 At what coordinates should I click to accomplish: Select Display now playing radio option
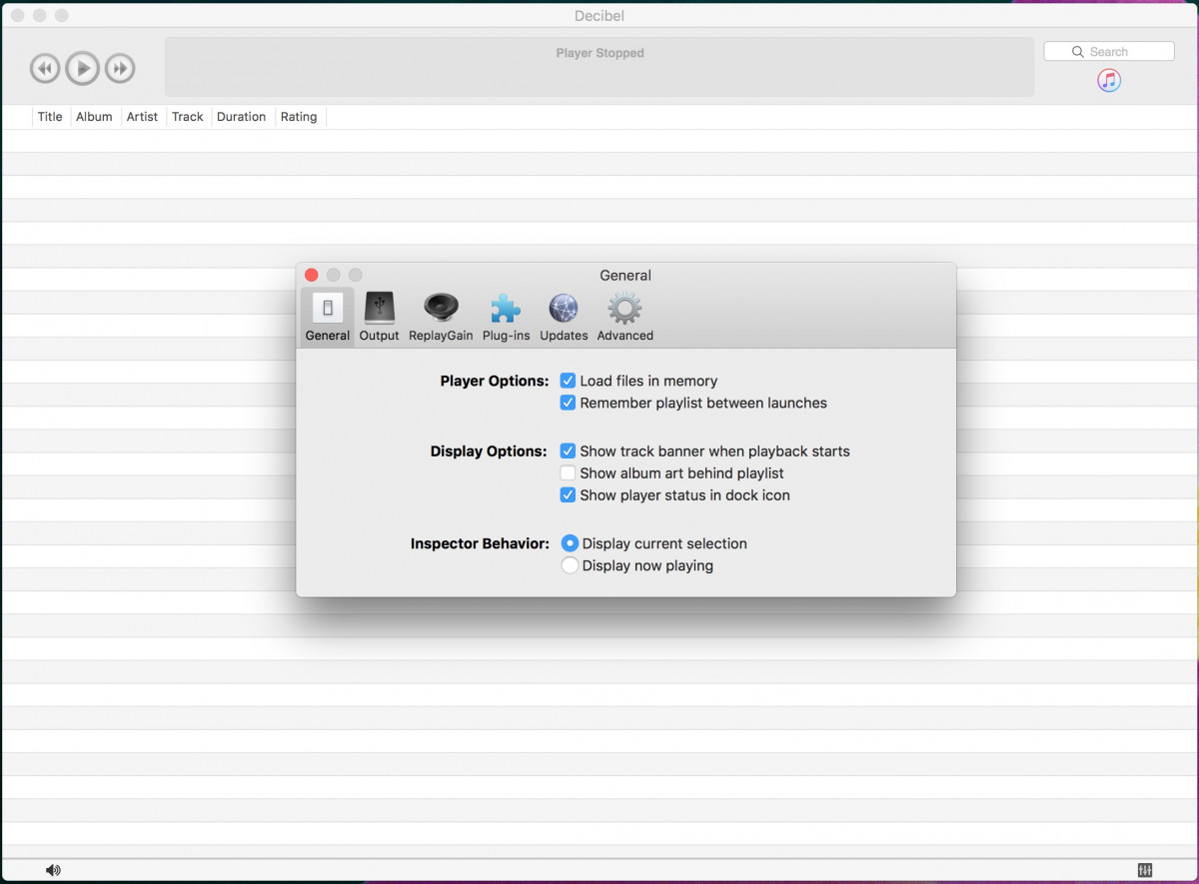570,565
